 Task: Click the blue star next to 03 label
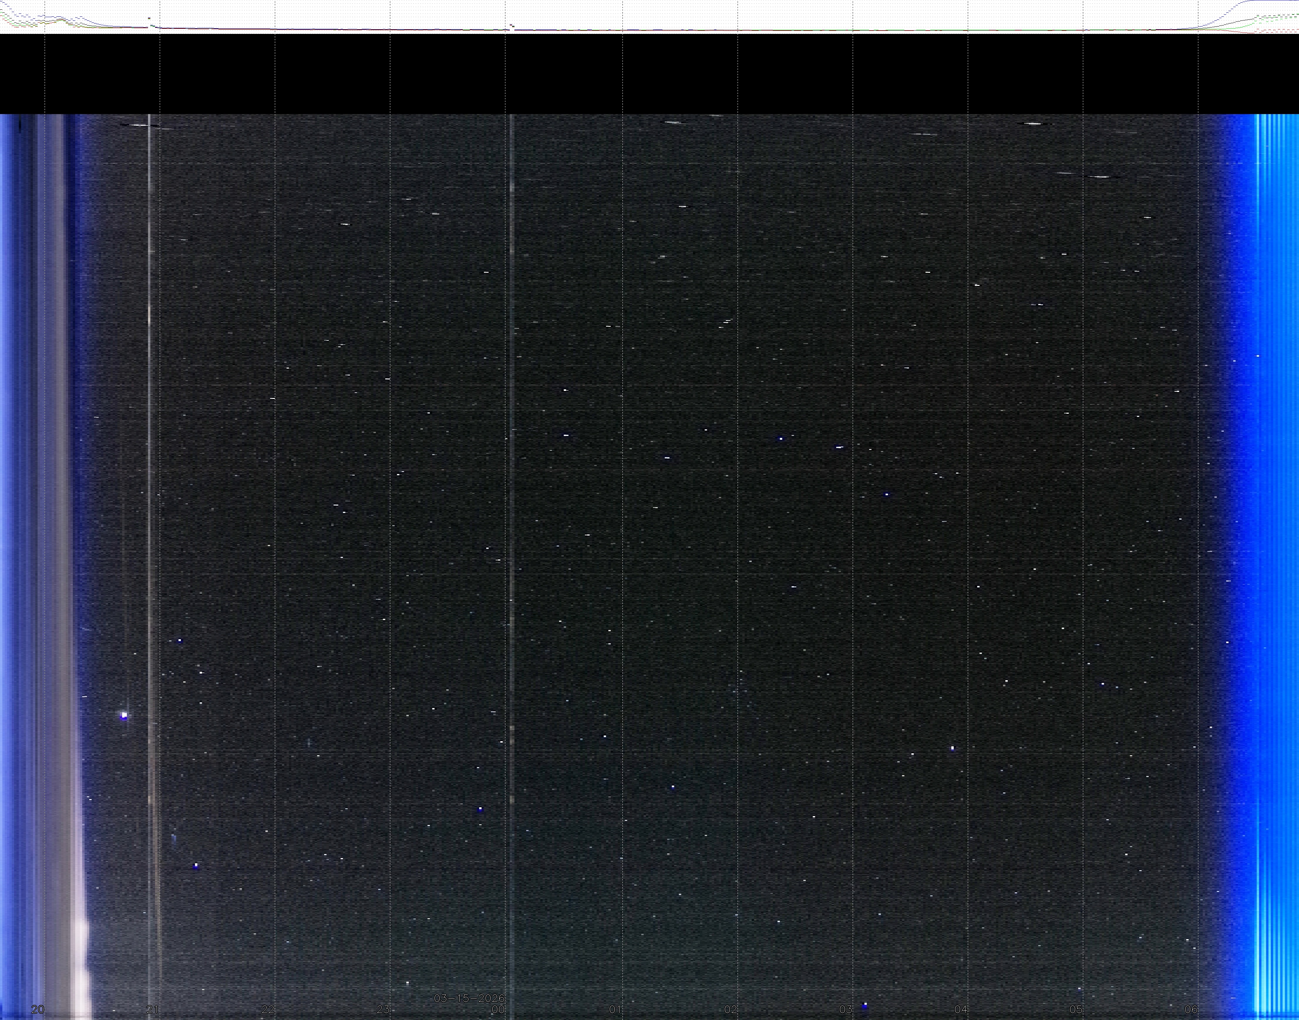click(x=864, y=1006)
